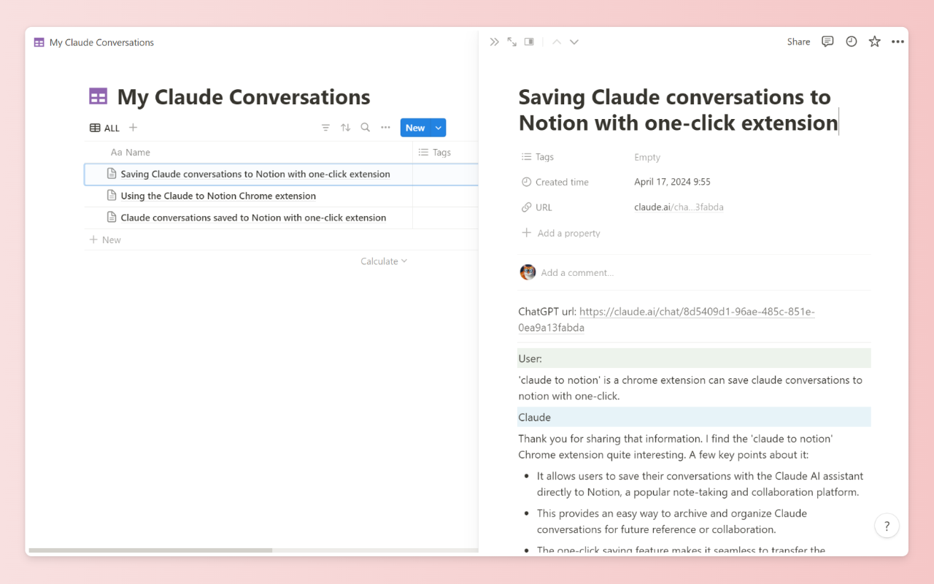
Task: Favorite this page with star icon
Action: [x=874, y=42]
